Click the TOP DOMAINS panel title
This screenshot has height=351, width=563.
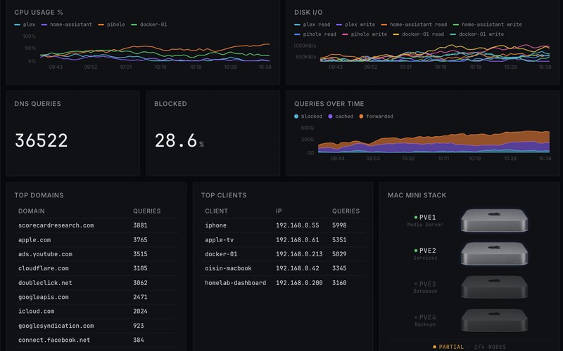[39, 195]
